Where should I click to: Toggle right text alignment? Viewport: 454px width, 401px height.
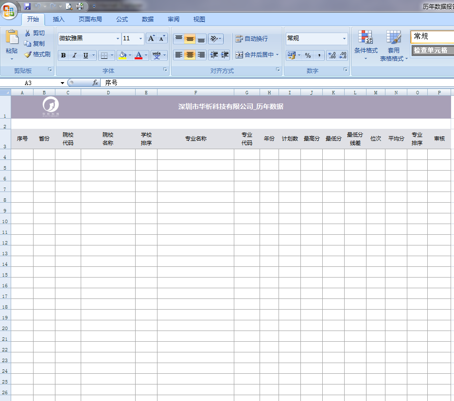(201, 55)
